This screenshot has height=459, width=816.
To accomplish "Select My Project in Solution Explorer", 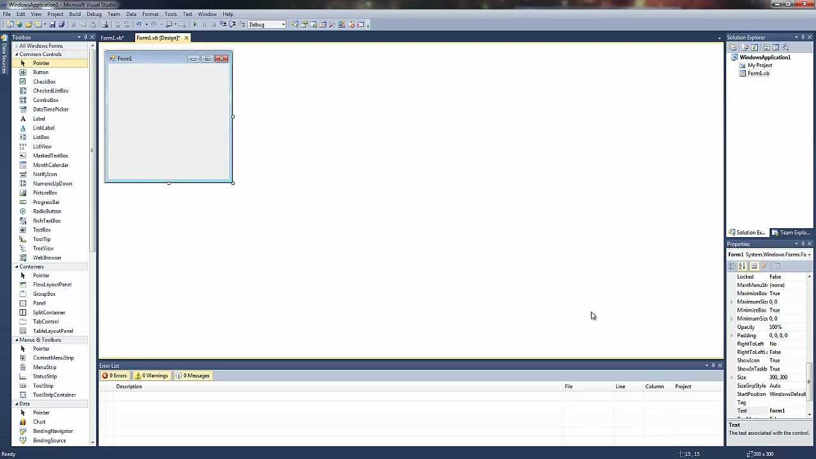I will click(759, 65).
